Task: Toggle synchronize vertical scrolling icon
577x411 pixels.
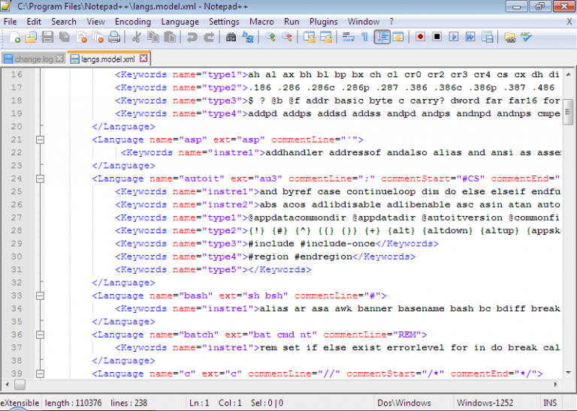Action: click(309, 37)
